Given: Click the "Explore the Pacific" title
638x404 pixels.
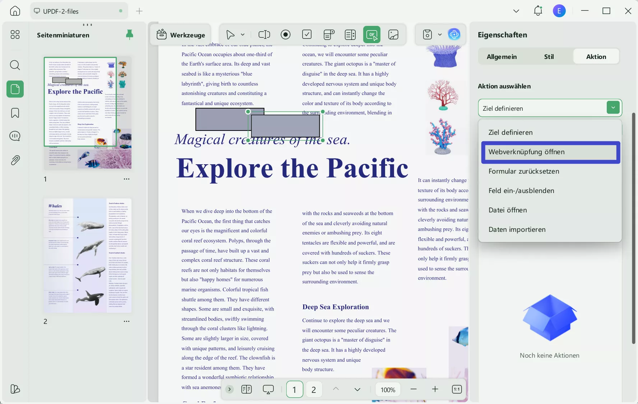Looking at the screenshot, I should click(x=292, y=168).
